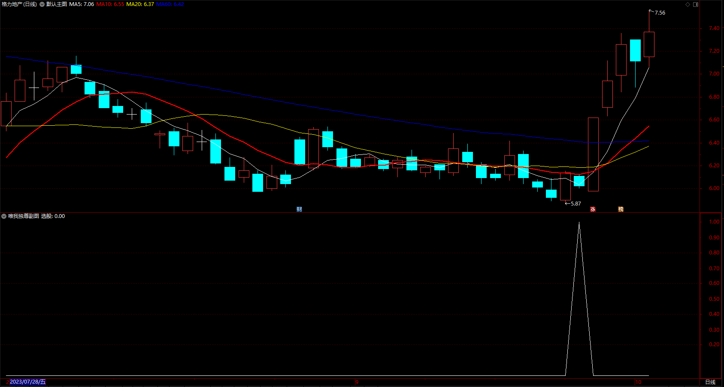Image resolution: width=724 pixels, height=387 pixels.
Task: Click the MA5: 7.06 label
Action: 82,4
